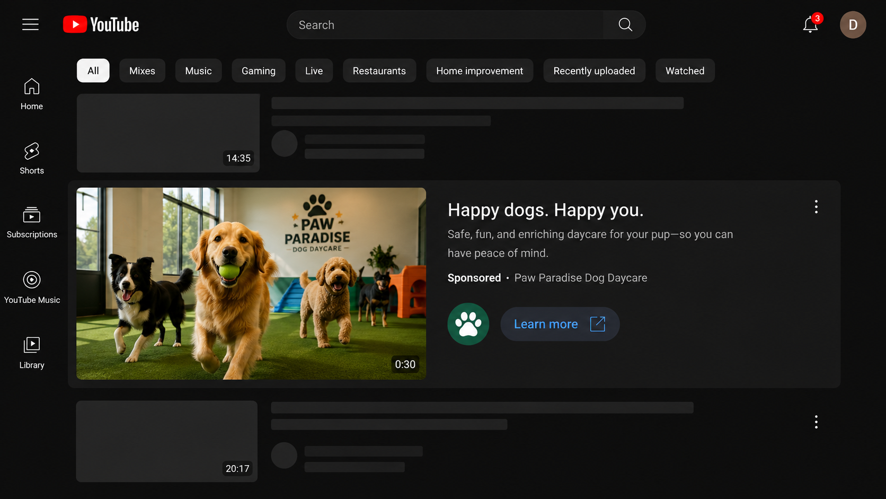The width and height of the screenshot is (886, 499).
Task: Select the Gaming filter chip
Action: (x=259, y=71)
